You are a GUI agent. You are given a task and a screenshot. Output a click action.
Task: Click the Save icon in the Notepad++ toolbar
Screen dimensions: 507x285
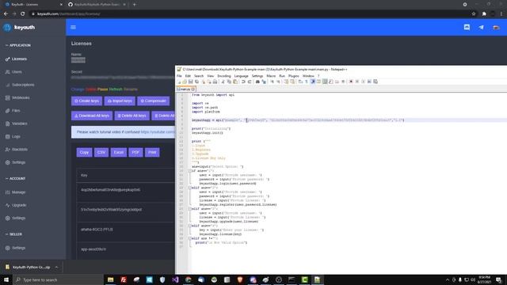pos(190,82)
